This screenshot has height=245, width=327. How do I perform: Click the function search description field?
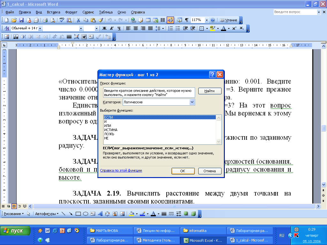pyautogui.click(x=149, y=93)
